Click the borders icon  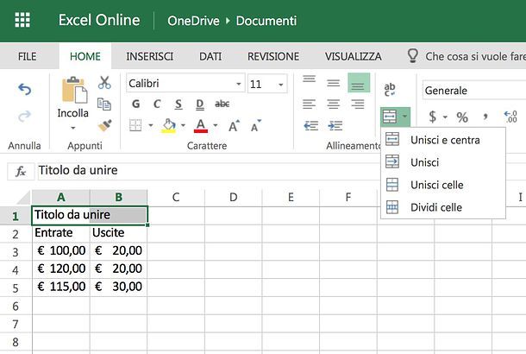click(135, 125)
